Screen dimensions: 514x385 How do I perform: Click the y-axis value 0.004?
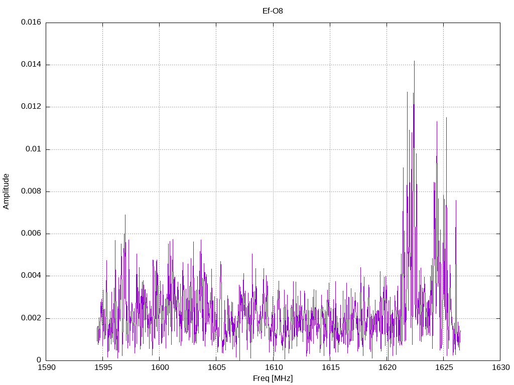coord(31,275)
